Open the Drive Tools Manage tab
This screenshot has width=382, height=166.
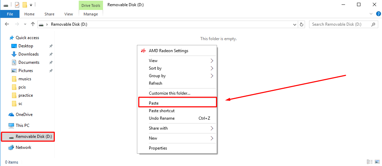tap(91, 14)
